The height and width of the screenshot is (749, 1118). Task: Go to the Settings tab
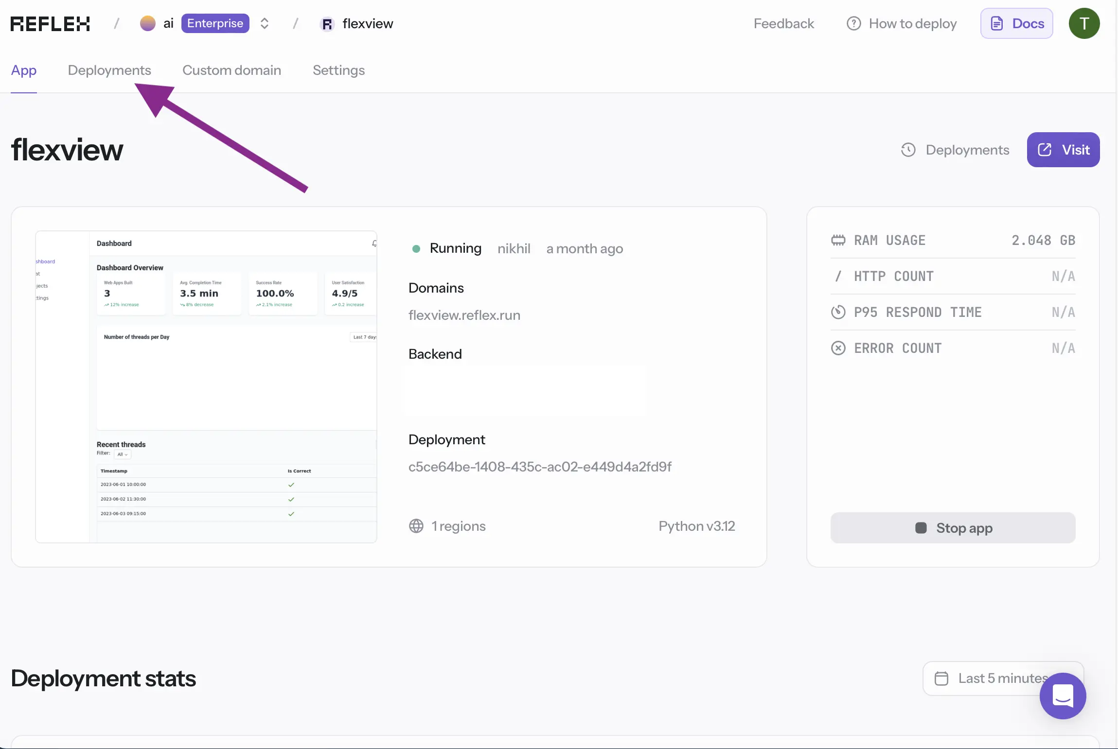(x=338, y=70)
